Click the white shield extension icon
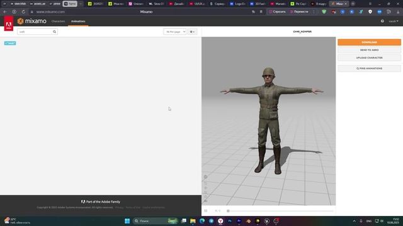This screenshot has width=403, height=226. pyautogui.click(x=370, y=12)
